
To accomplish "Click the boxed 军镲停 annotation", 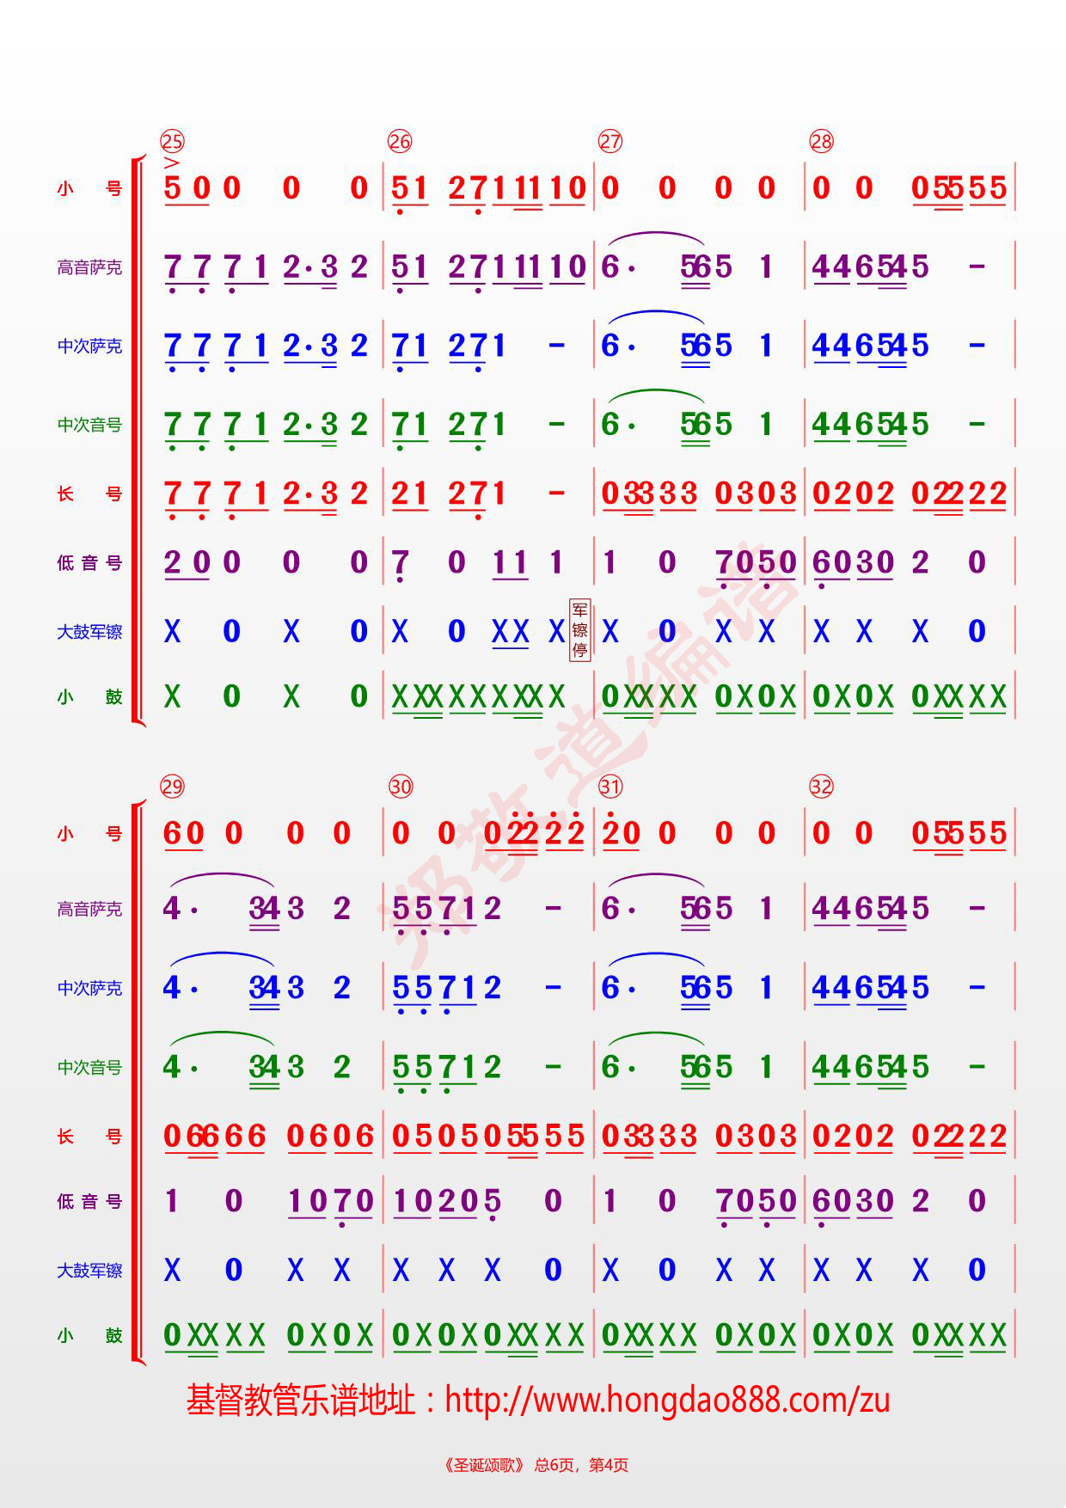I will tap(580, 630).
